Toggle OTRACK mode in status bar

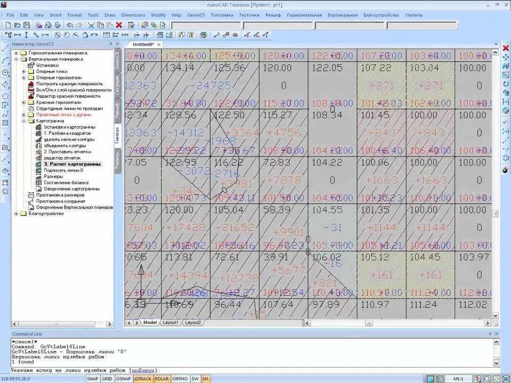point(143,379)
